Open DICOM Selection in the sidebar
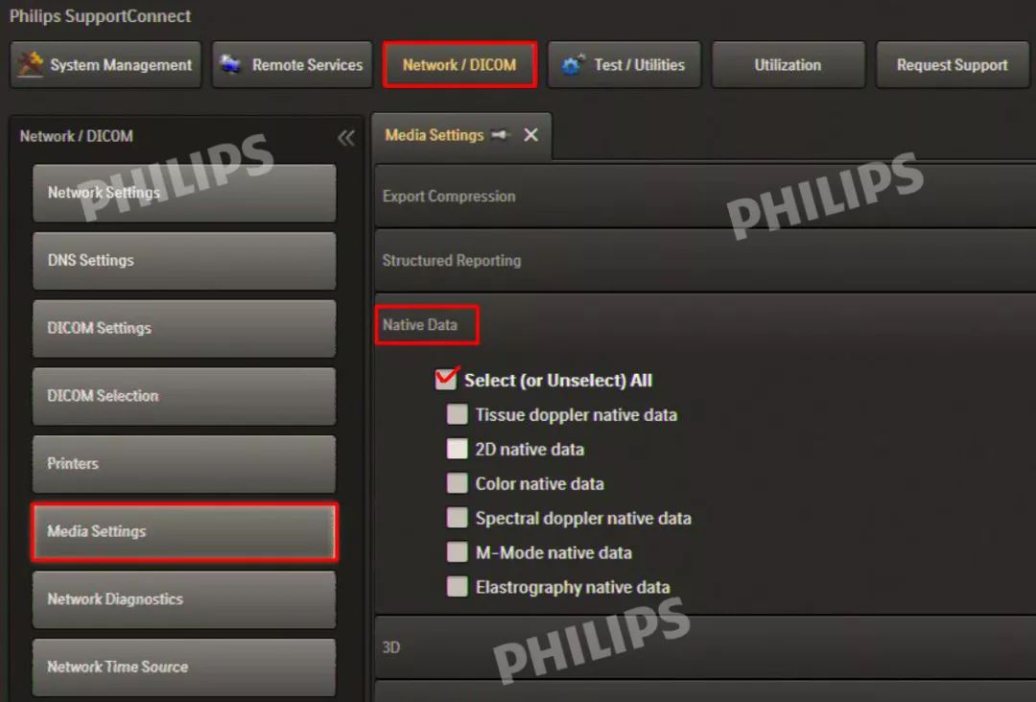The width and height of the screenshot is (1036, 702). 184,396
